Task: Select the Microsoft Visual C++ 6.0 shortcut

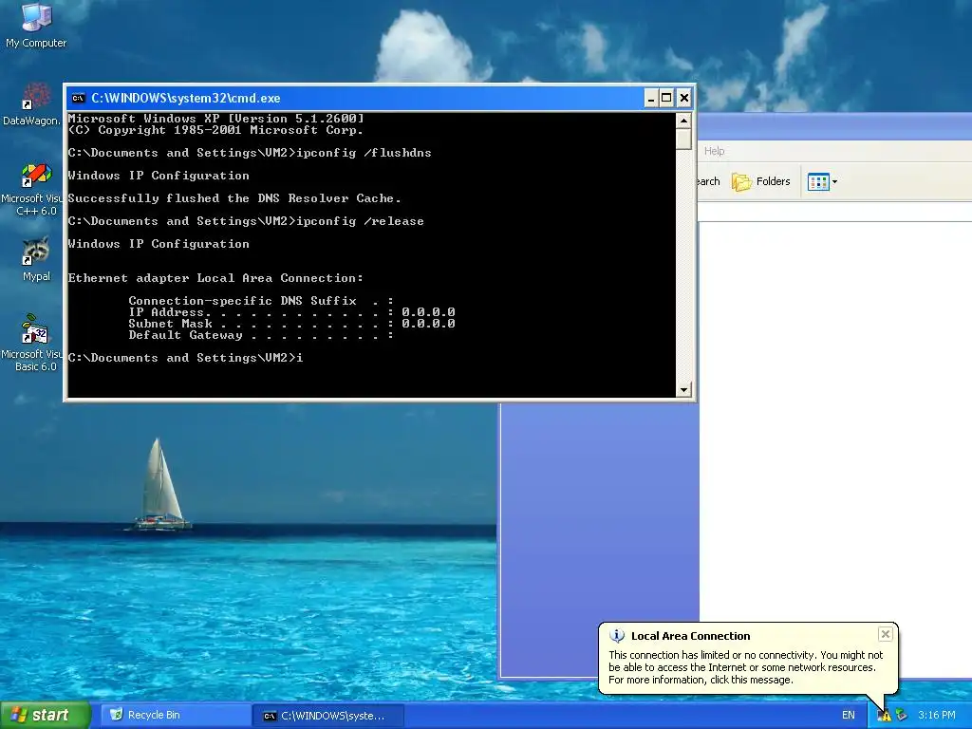Action: (31, 189)
